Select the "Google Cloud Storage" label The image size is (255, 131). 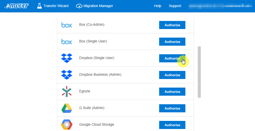point(97,124)
